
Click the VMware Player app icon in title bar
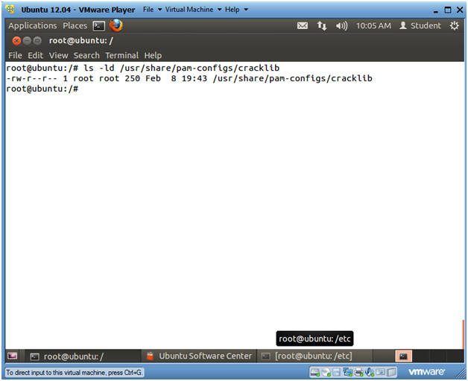click(x=10, y=9)
